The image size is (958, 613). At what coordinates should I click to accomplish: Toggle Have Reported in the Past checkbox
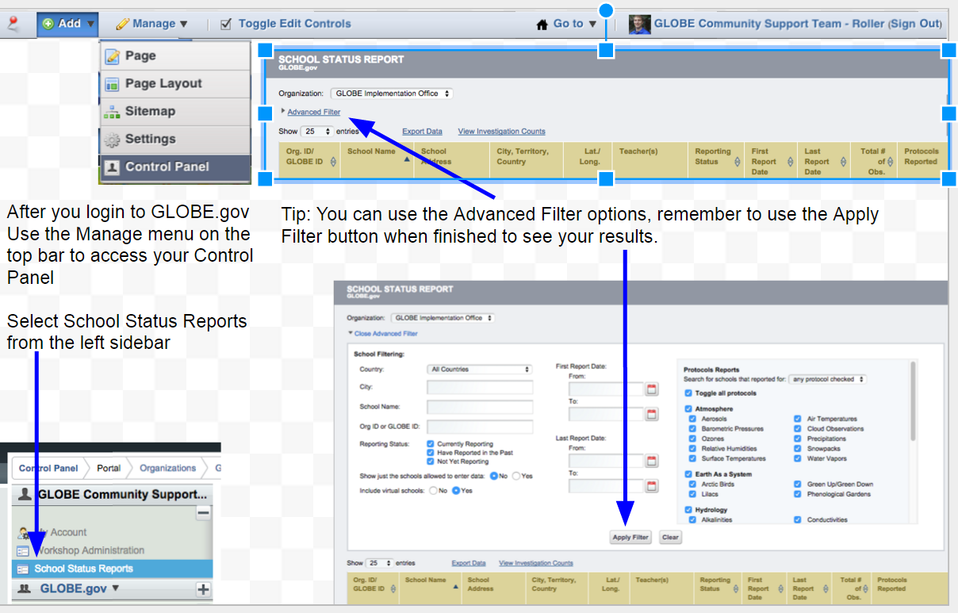[x=430, y=453]
